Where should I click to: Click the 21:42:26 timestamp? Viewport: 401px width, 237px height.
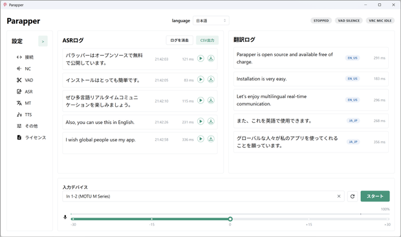[x=162, y=122]
